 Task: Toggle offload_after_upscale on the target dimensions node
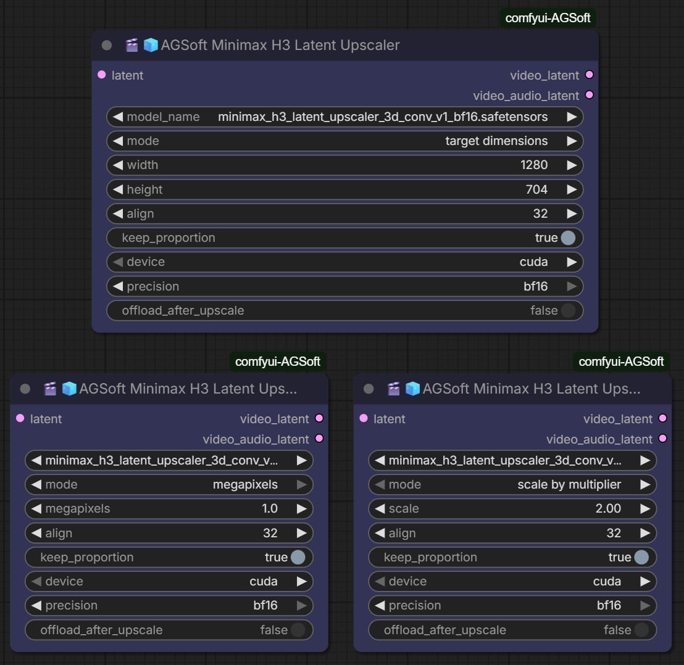pyautogui.click(x=344, y=311)
